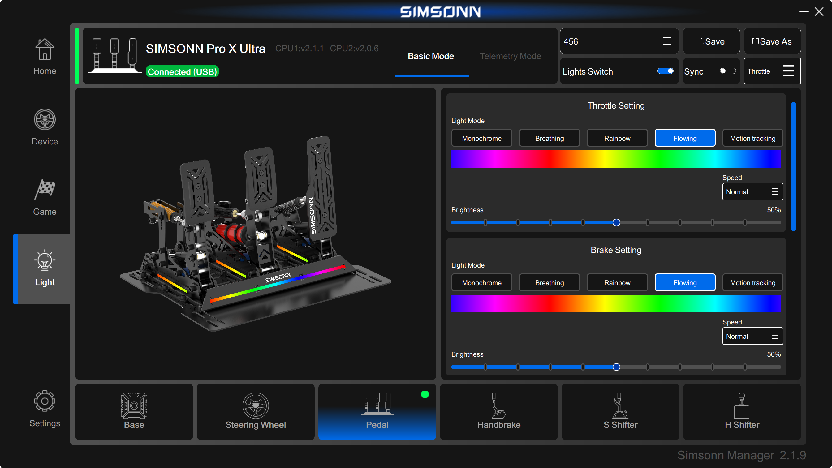This screenshot has height=468, width=832.
Task: Select Throttle Flowing light mode
Action: 685,138
